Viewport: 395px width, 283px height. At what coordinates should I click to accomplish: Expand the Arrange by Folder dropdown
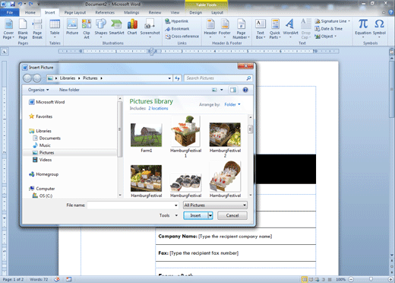point(232,104)
